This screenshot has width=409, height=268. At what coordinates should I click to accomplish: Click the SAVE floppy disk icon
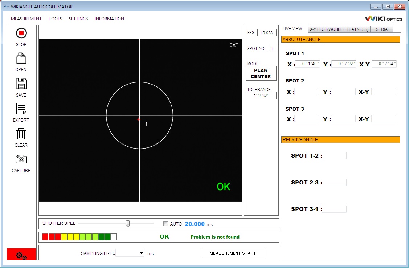tap(21, 84)
